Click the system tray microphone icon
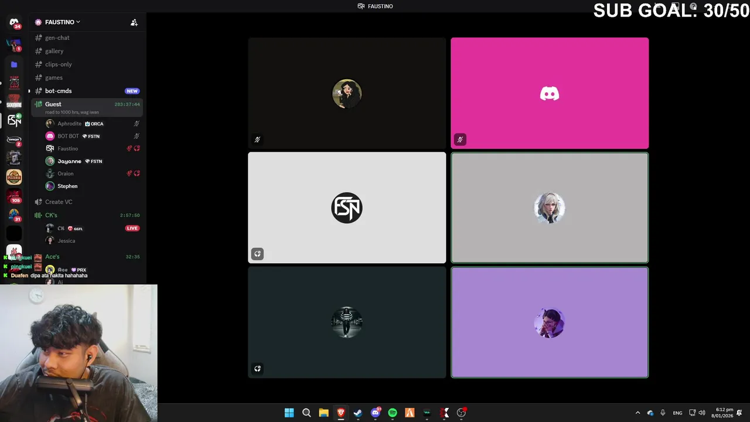 tap(663, 413)
